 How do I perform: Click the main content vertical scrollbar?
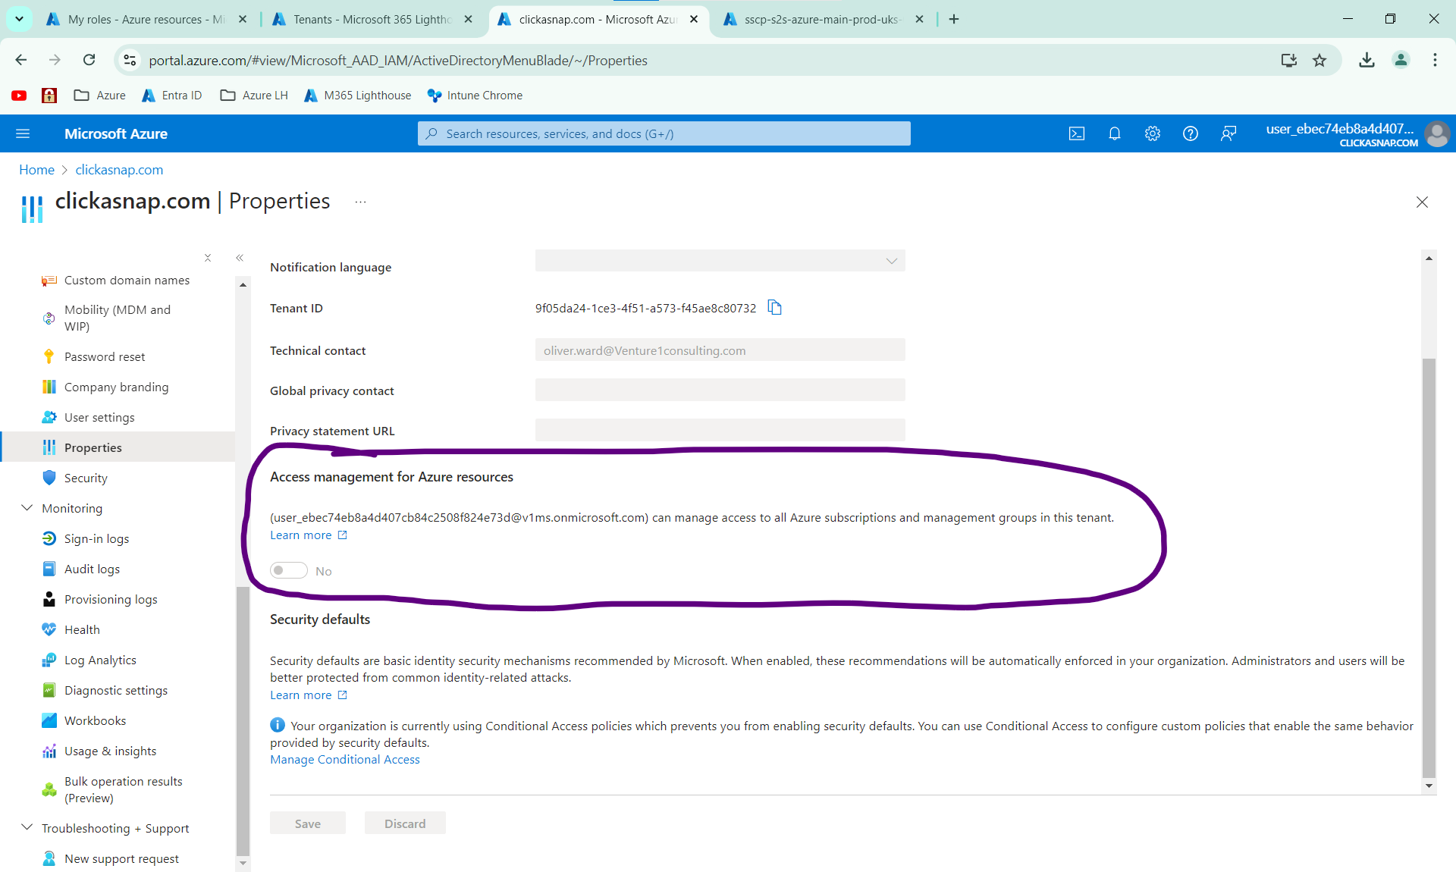point(1429,569)
